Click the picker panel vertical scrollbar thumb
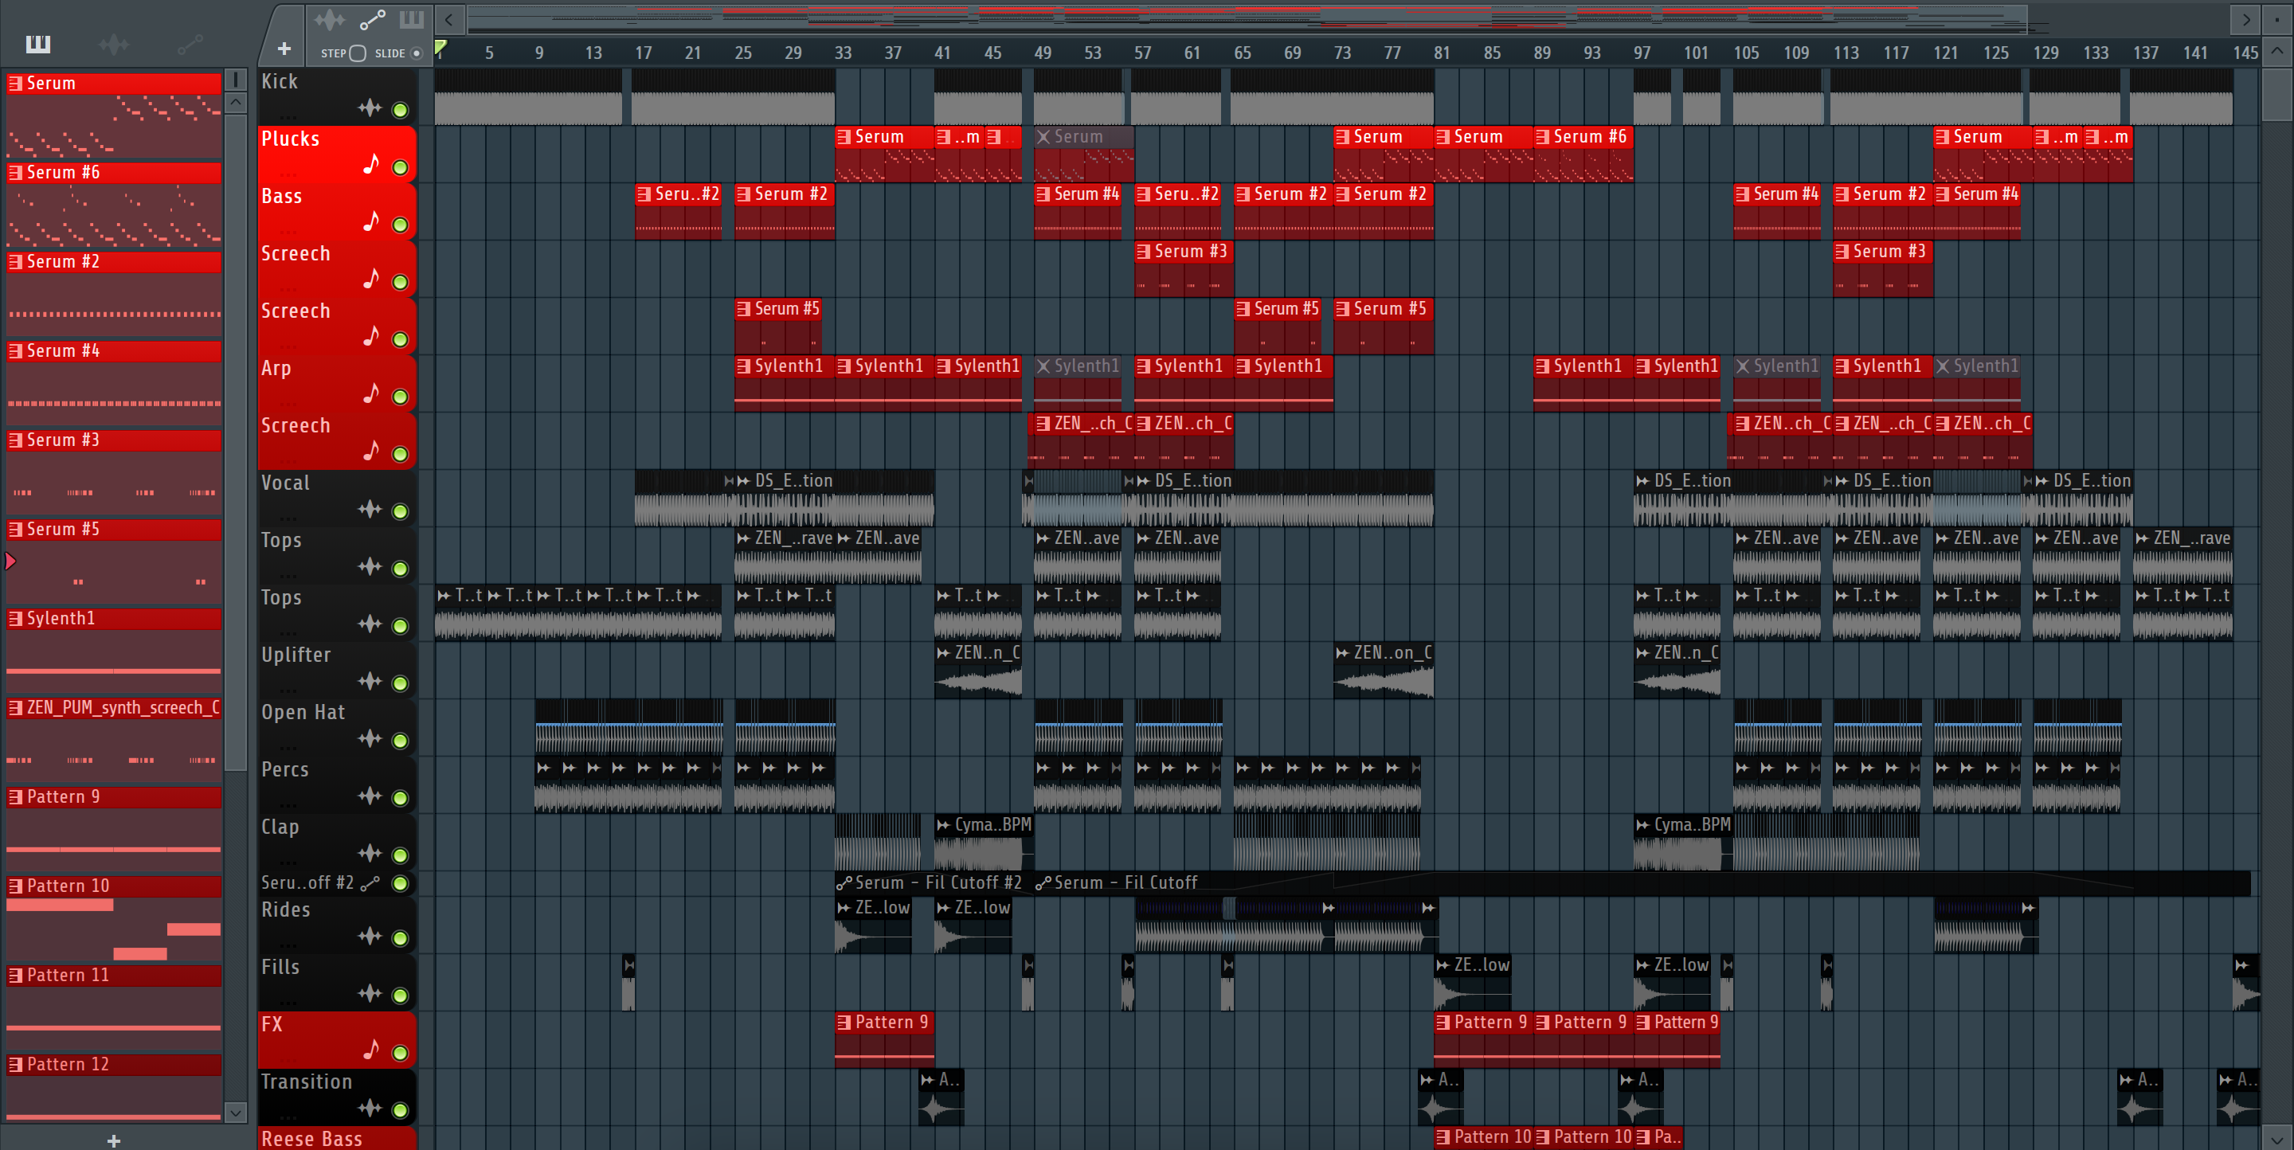 (235, 440)
